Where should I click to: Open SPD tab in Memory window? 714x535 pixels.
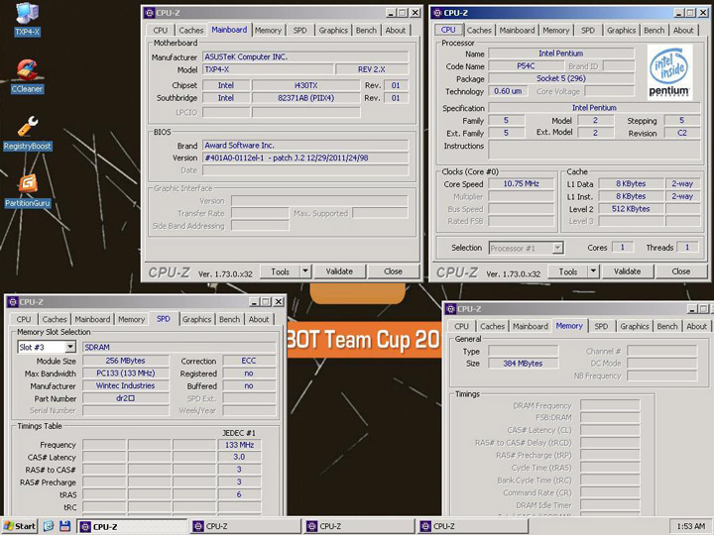pos(601,327)
